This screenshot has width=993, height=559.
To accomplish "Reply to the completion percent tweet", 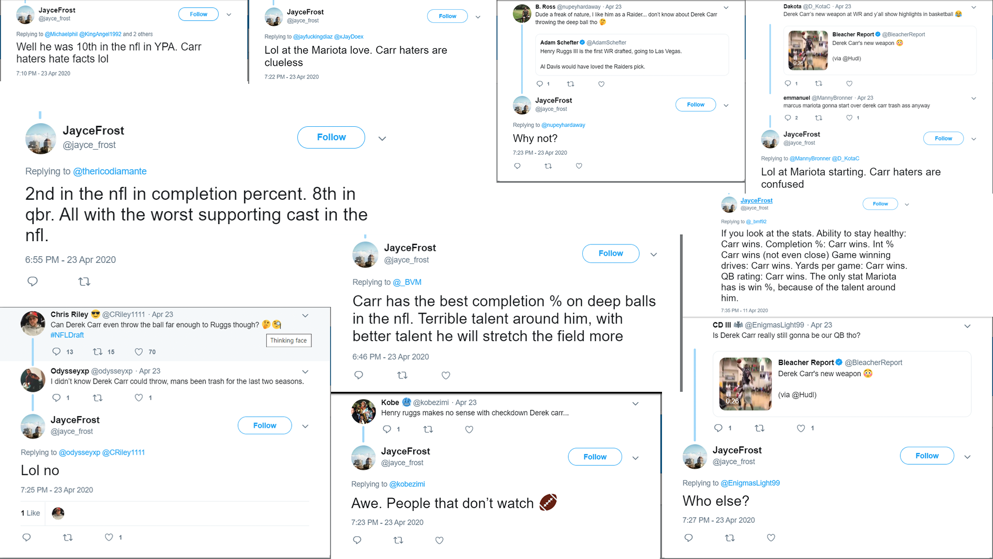I will [33, 282].
